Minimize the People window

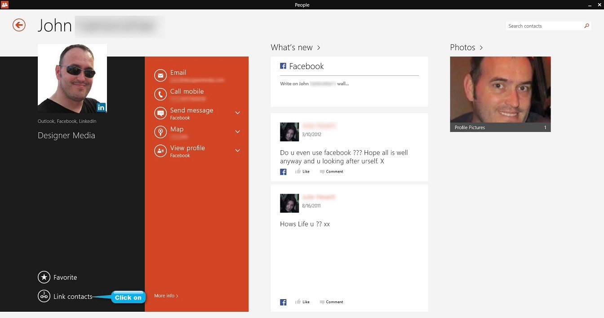click(x=589, y=4)
